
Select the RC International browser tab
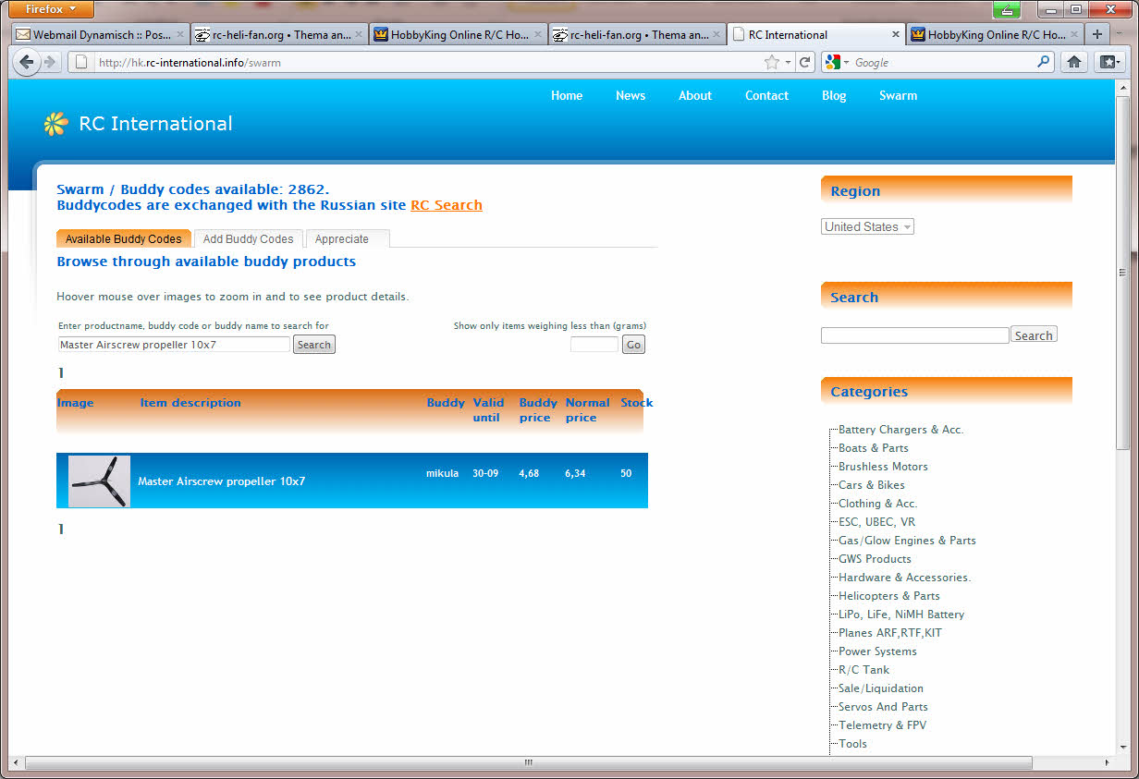[x=816, y=34]
